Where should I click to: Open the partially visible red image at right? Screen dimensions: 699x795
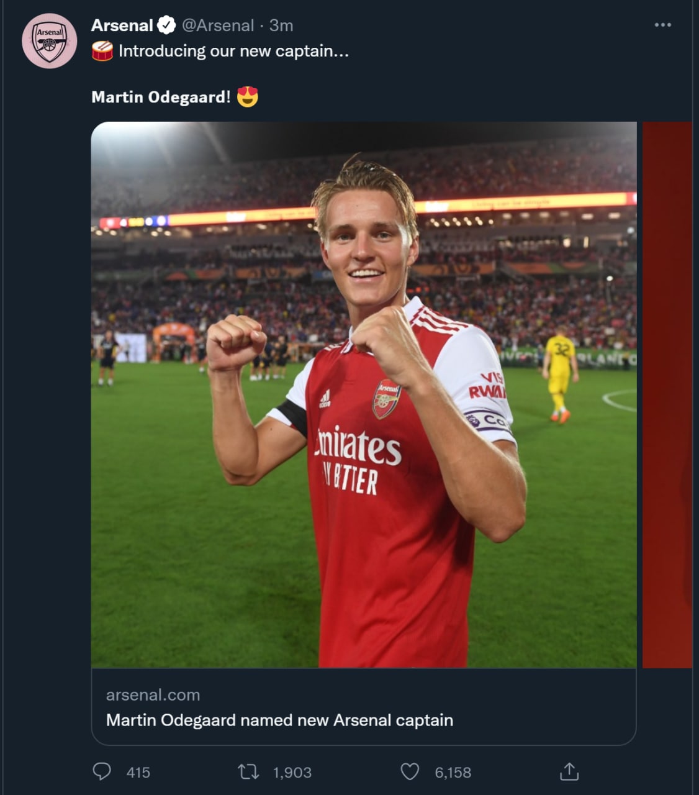click(667, 394)
